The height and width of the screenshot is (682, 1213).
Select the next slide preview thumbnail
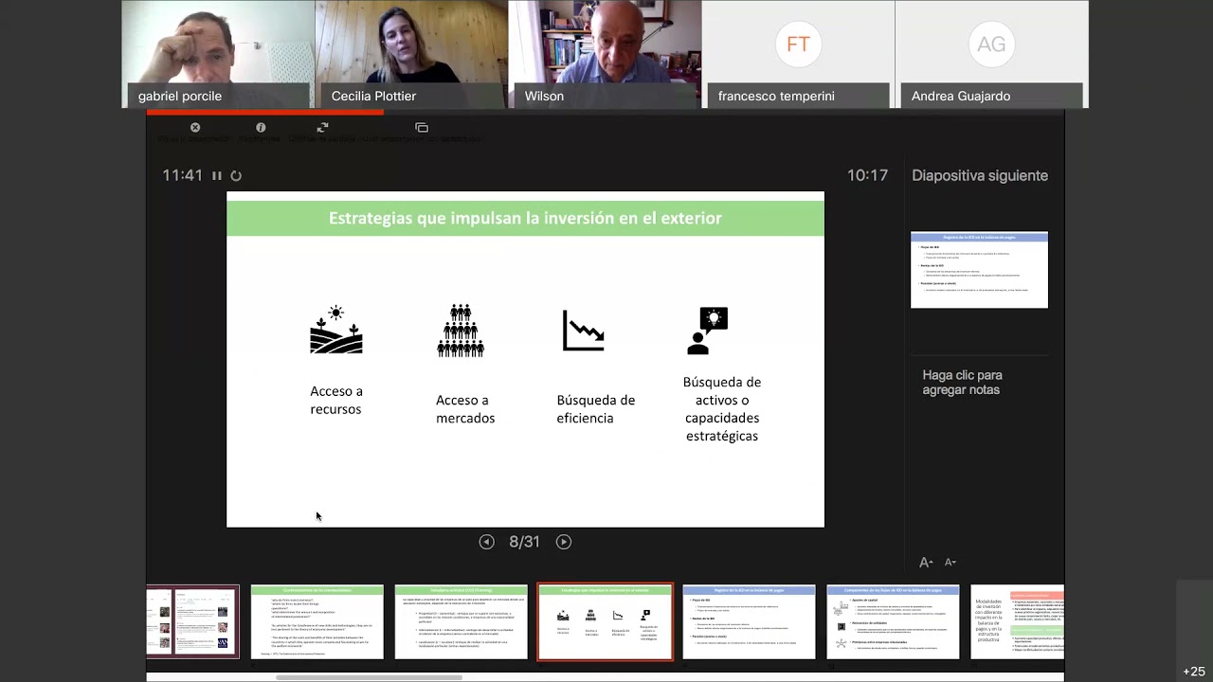pyautogui.click(x=979, y=270)
